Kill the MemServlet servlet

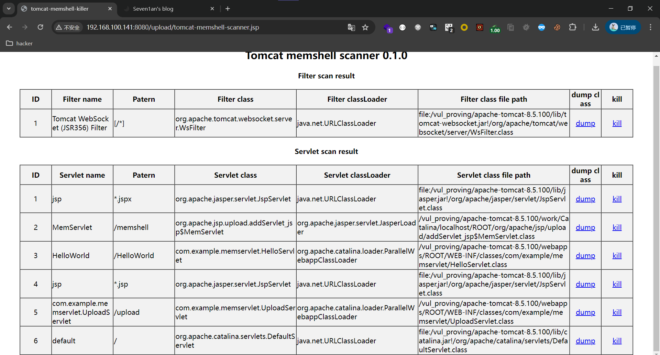[x=617, y=227]
